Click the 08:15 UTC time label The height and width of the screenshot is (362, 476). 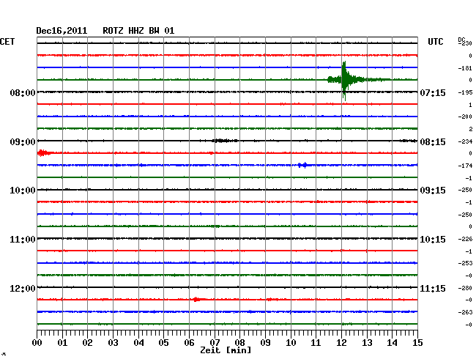click(x=433, y=142)
